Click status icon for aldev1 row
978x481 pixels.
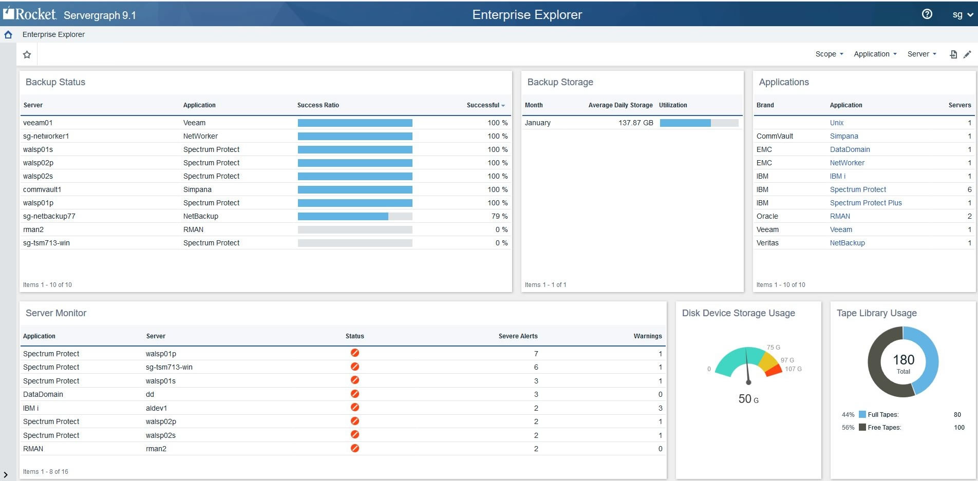(354, 408)
